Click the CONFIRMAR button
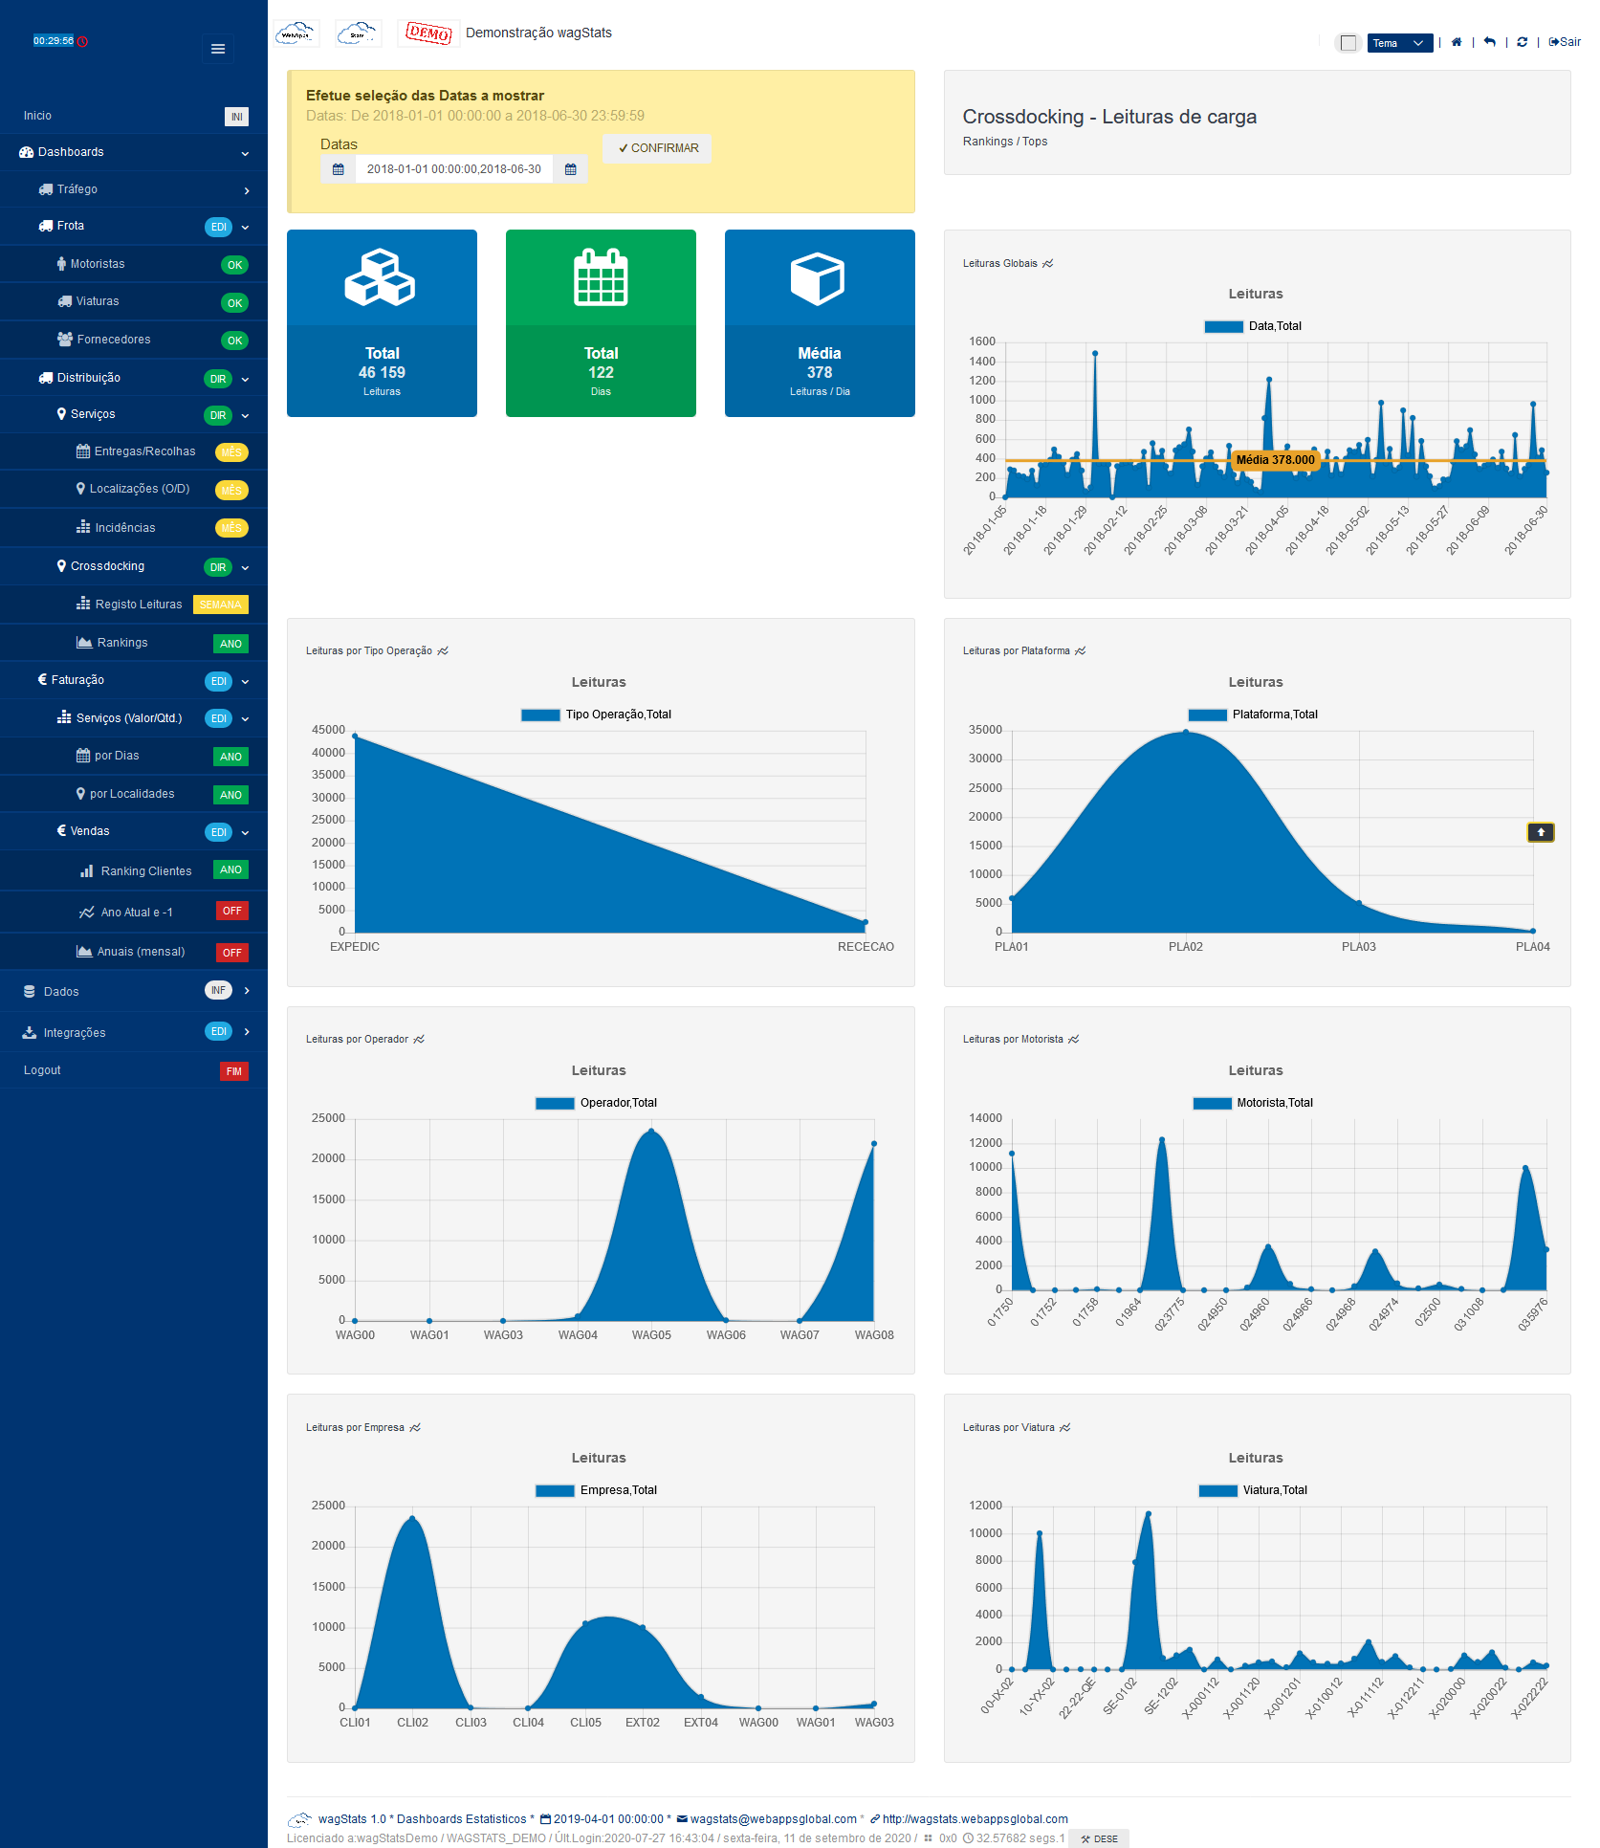The image size is (1600, 1848). pyautogui.click(x=657, y=148)
